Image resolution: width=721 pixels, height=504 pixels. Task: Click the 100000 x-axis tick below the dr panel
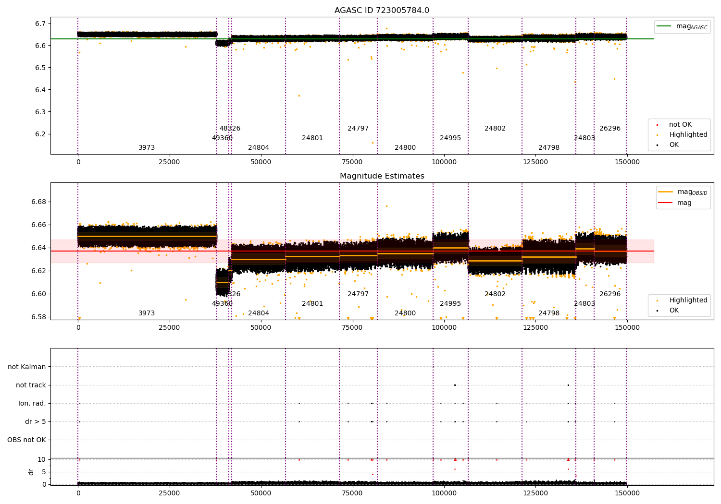pyautogui.click(x=444, y=493)
